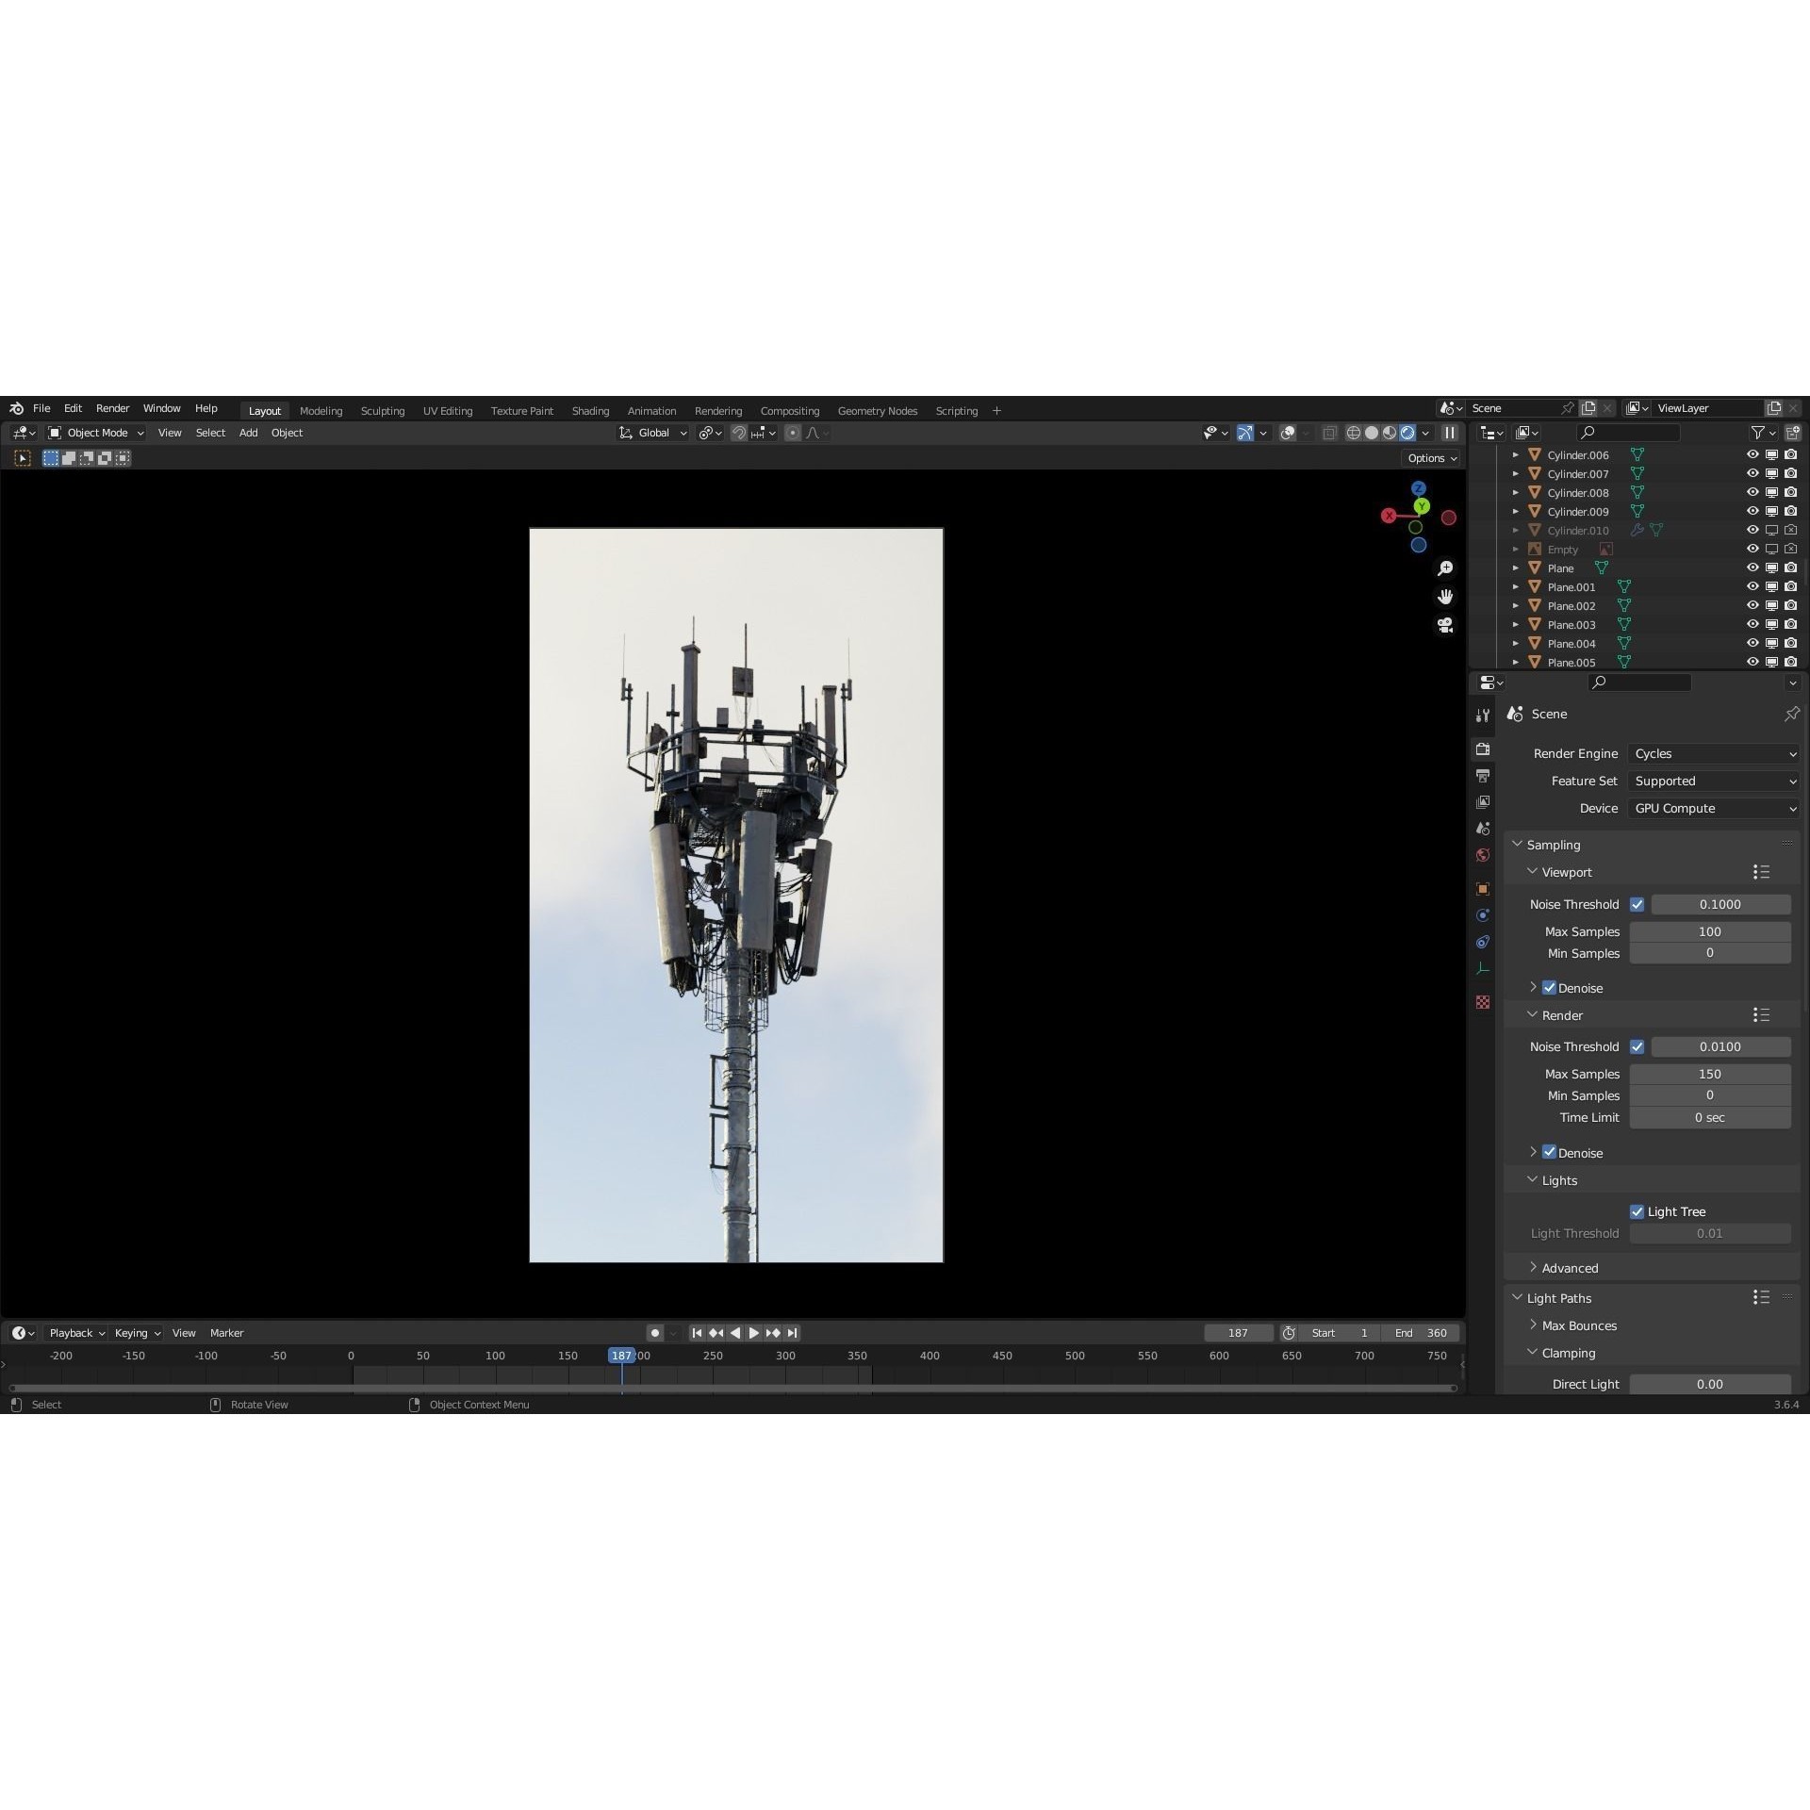1810x1810 pixels.
Task: Click the play button in the timeline
Action: point(753,1333)
